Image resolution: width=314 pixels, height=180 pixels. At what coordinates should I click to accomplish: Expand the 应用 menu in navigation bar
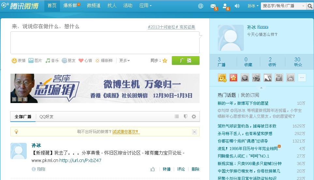145,6
